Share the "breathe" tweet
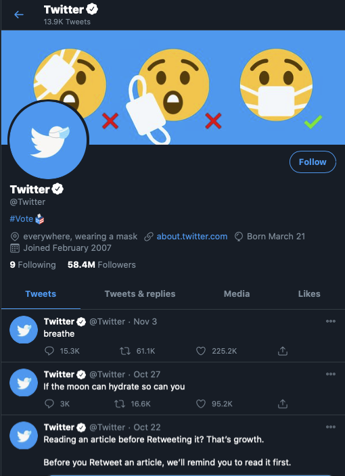Screen dimensions: 345x476 tap(283, 351)
